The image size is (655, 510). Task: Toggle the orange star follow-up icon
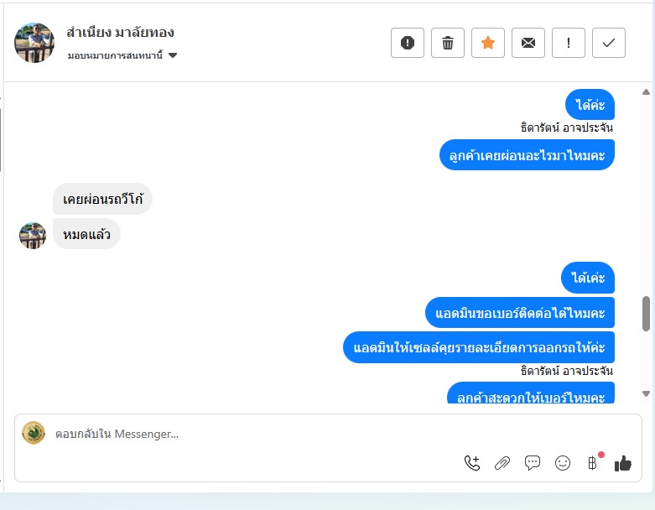click(488, 43)
